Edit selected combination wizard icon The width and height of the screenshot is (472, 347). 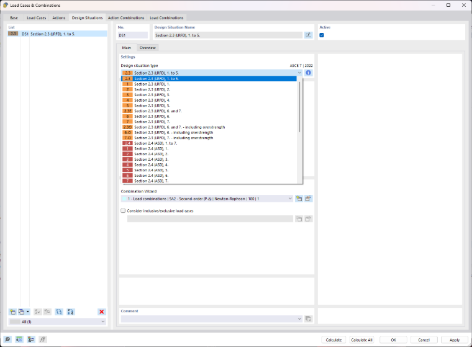point(308,199)
